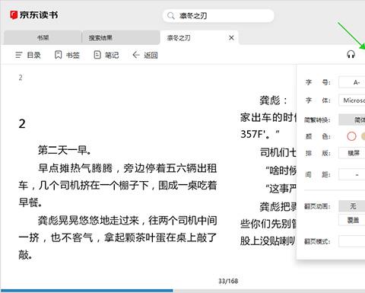Click the 翻页动画 label
Image resolution: width=365 pixels, height=293 pixels.
(x=317, y=206)
